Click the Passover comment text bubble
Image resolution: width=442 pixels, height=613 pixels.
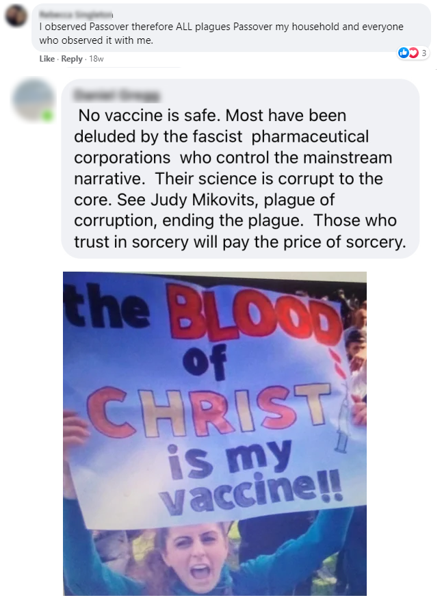pyautogui.click(x=231, y=28)
